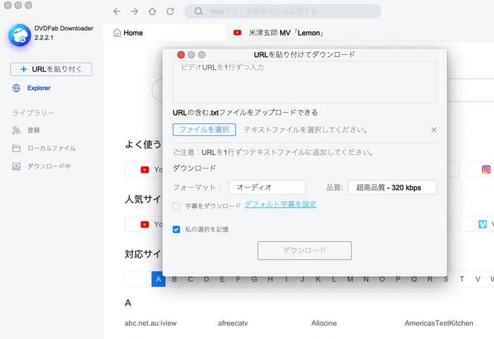494x339 pixels.
Task: Open the 品質 dropdown showing 320 kbps
Action: (392, 187)
